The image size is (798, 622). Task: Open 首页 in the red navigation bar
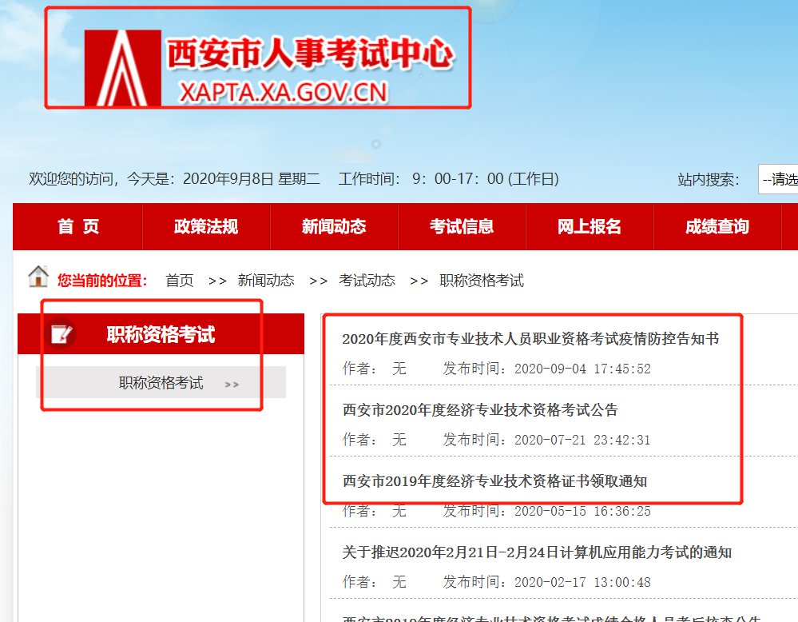pyautogui.click(x=78, y=227)
